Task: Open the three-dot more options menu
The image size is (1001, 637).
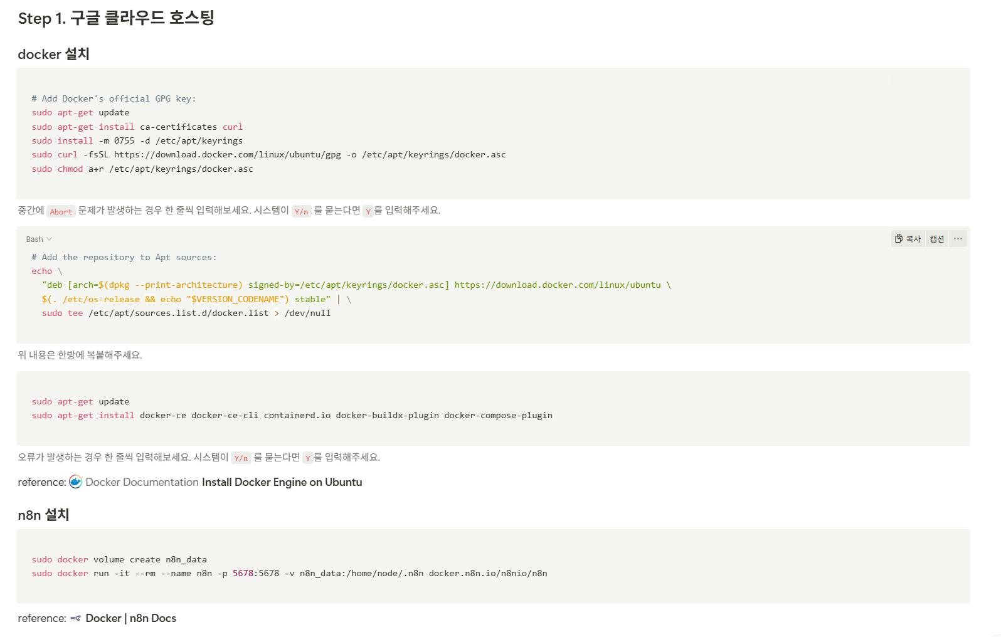Action: pyautogui.click(x=958, y=239)
